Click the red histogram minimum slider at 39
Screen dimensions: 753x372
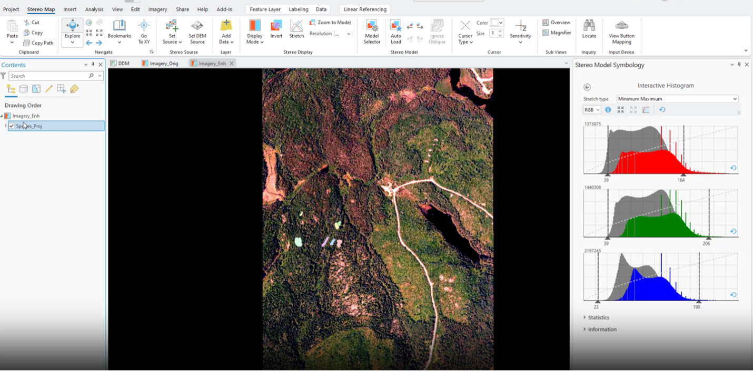607,175
